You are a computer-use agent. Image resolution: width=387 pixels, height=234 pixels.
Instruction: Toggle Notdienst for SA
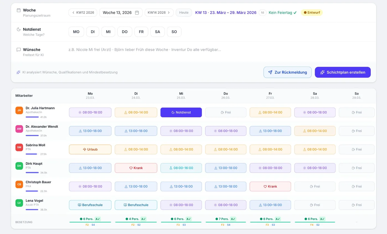(158, 32)
